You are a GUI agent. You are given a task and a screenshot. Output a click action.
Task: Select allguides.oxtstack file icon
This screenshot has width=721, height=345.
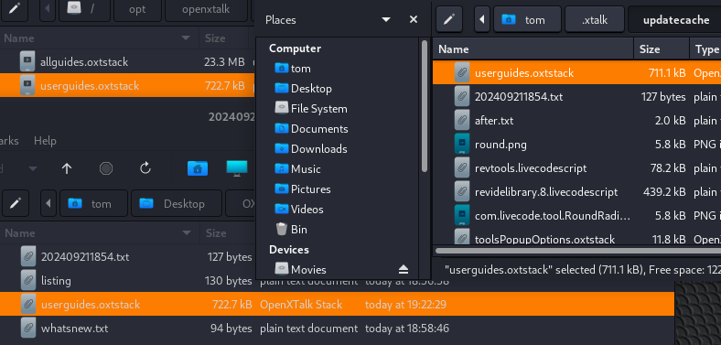click(27, 61)
